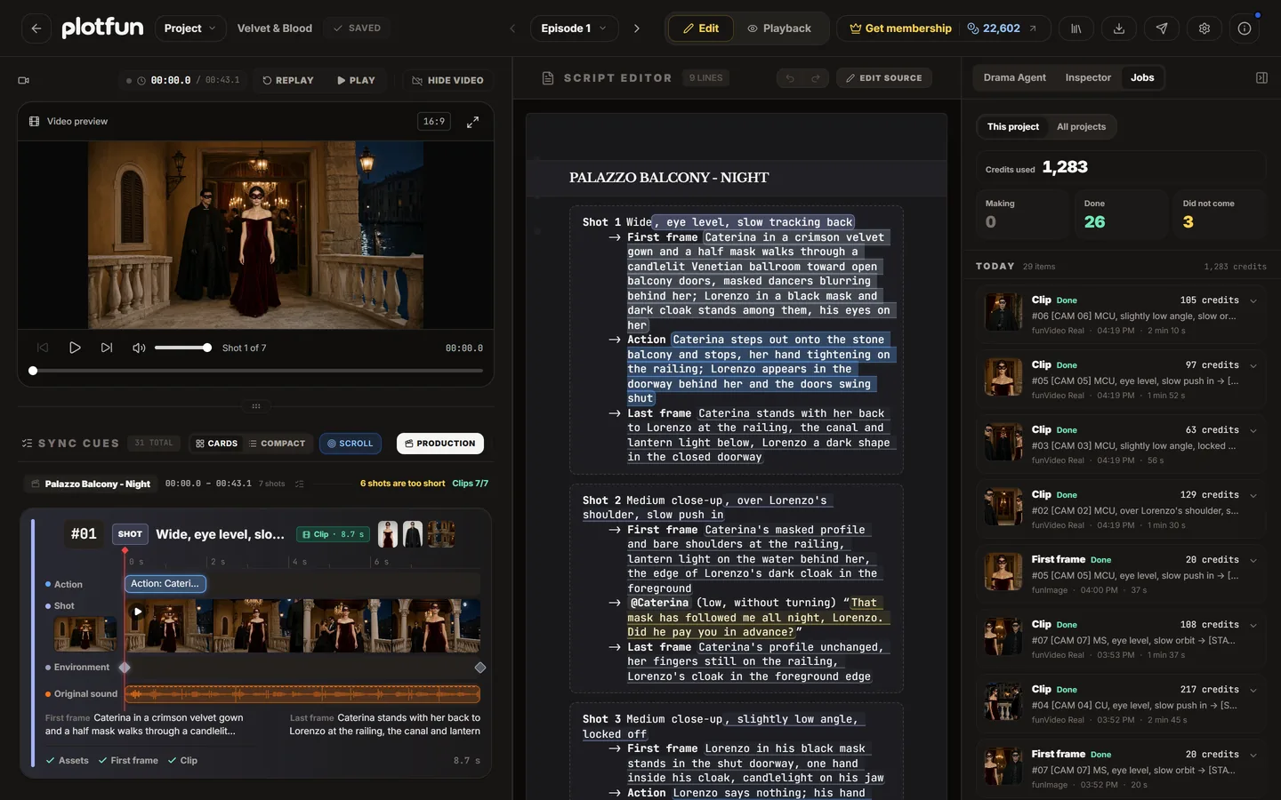Image resolution: width=1281 pixels, height=800 pixels.
Task: Open the Project dropdown
Action: pos(190,28)
